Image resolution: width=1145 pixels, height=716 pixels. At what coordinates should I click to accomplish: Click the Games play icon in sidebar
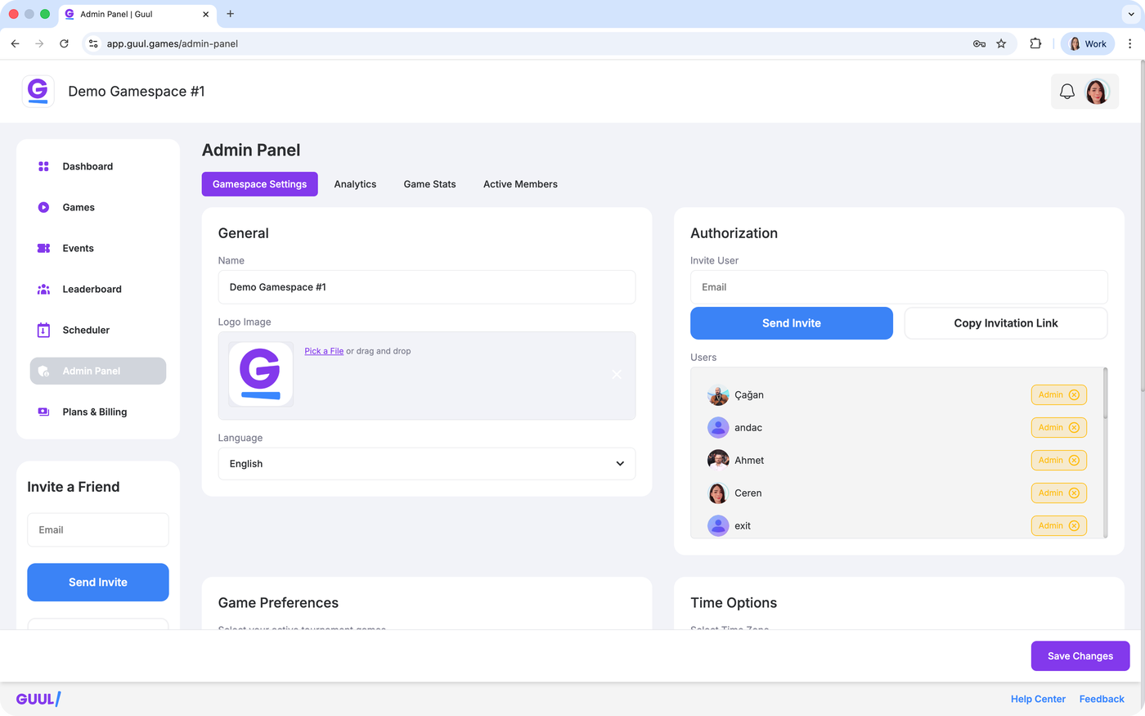point(44,207)
